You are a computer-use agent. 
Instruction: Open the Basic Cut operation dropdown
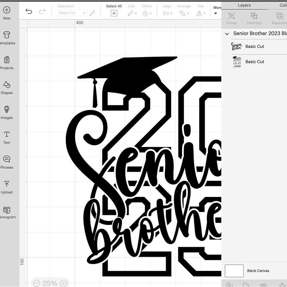coord(72,13)
